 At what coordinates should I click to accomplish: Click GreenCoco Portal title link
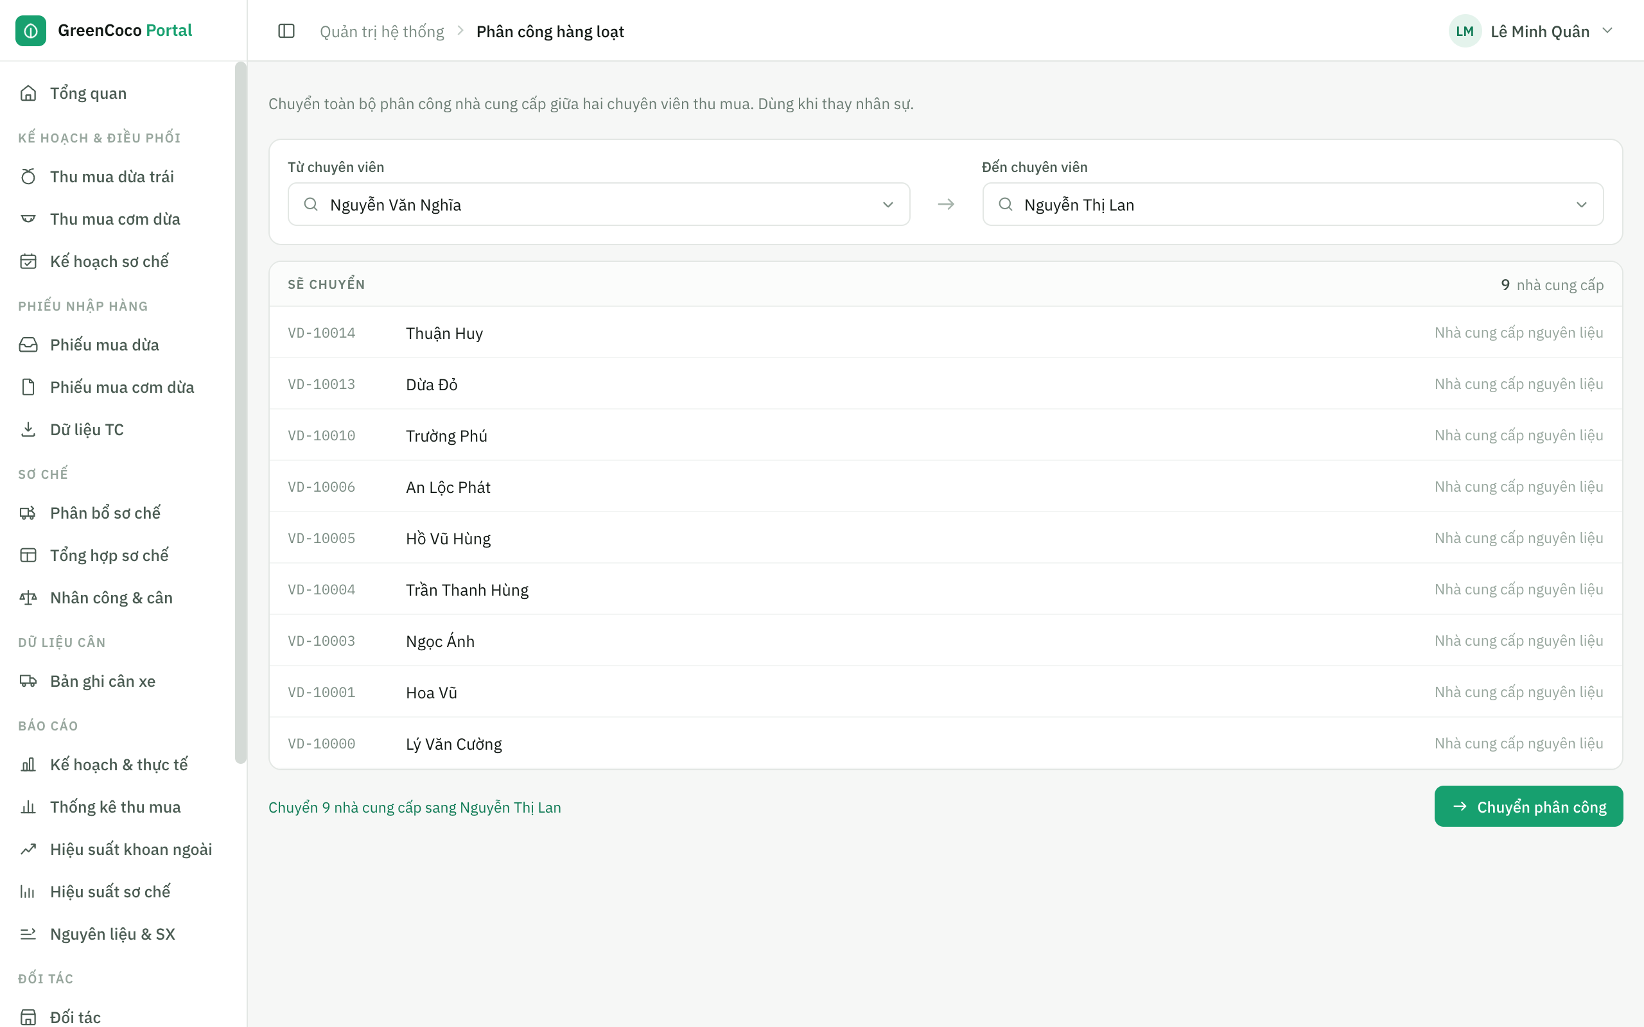point(125,31)
